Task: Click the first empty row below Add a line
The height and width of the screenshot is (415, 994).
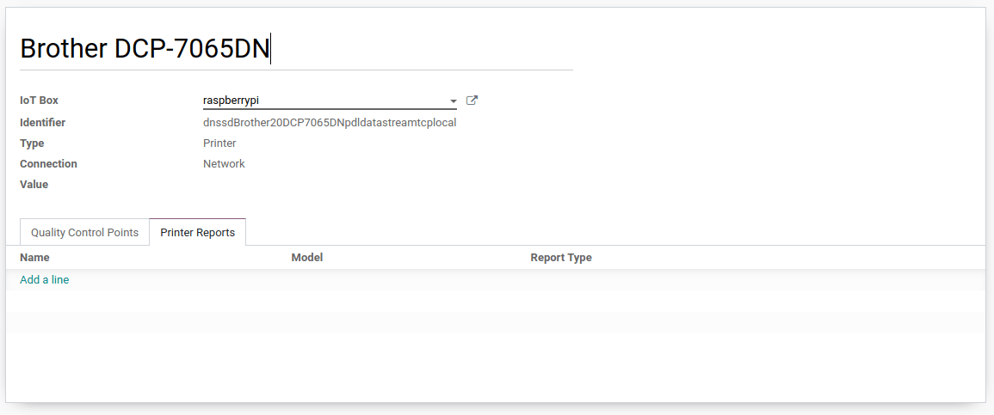Action: (x=495, y=301)
